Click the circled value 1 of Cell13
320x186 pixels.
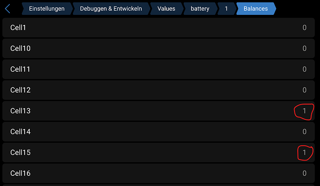tap(304, 111)
